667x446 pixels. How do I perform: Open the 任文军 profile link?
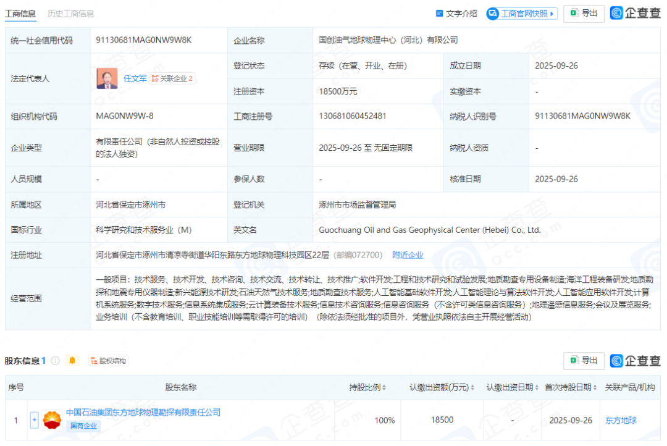coord(135,78)
